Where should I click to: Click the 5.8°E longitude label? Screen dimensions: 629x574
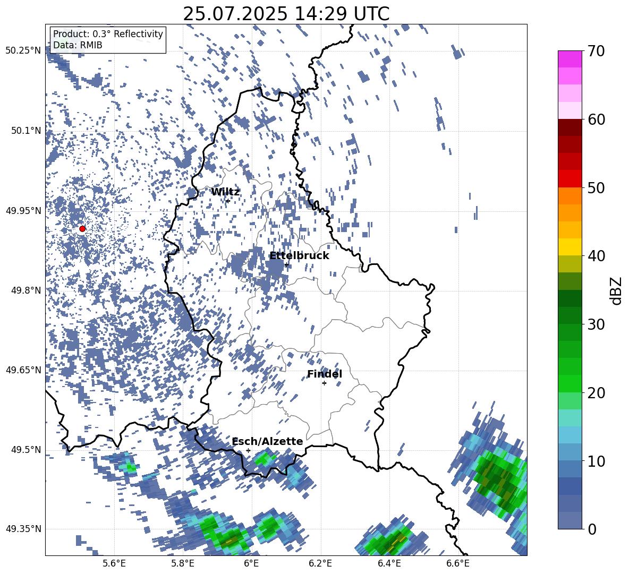[x=183, y=563]
